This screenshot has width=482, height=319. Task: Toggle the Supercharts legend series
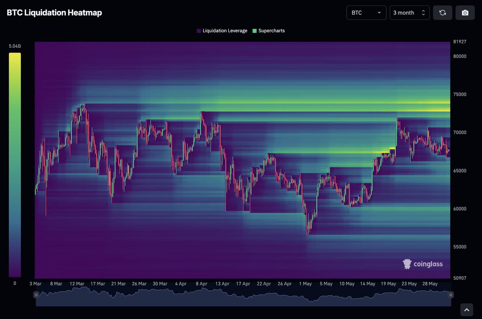click(268, 31)
